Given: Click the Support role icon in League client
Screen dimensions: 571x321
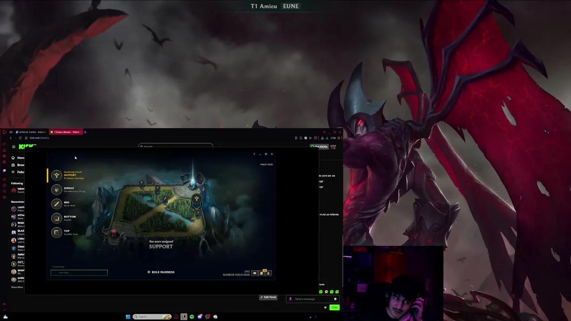Looking at the screenshot, I should click(56, 175).
